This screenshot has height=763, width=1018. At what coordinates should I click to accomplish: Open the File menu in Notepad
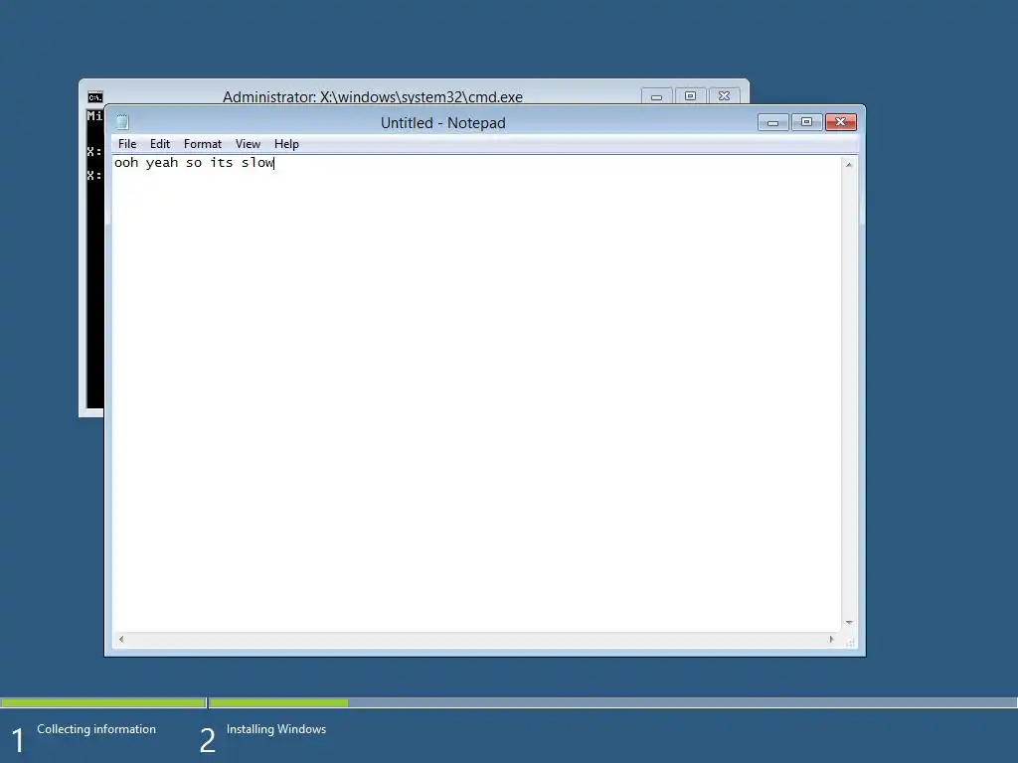(127, 144)
